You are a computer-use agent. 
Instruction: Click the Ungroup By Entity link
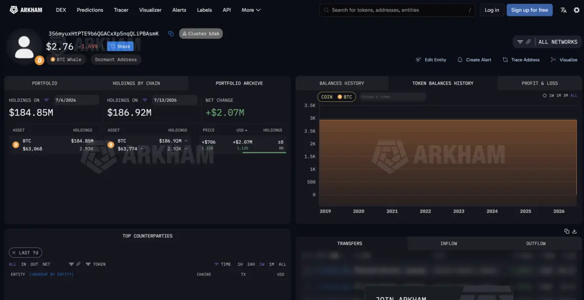tap(52, 274)
